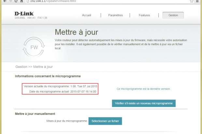Click Vérifier s'il existe un nouveau microprogramme
The height and width of the screenshot is (134, 202).
pos(144,103)
